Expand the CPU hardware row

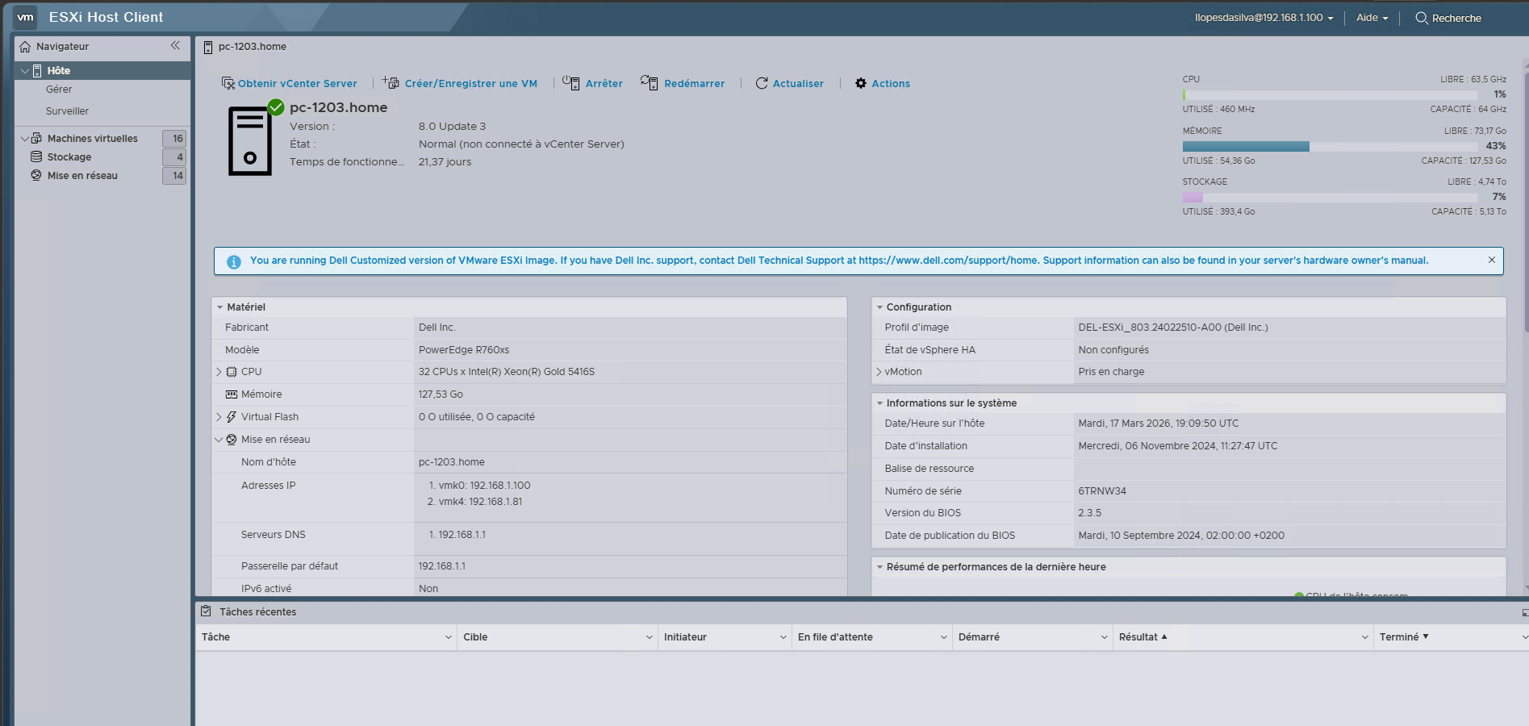click(x=219, y=372)
